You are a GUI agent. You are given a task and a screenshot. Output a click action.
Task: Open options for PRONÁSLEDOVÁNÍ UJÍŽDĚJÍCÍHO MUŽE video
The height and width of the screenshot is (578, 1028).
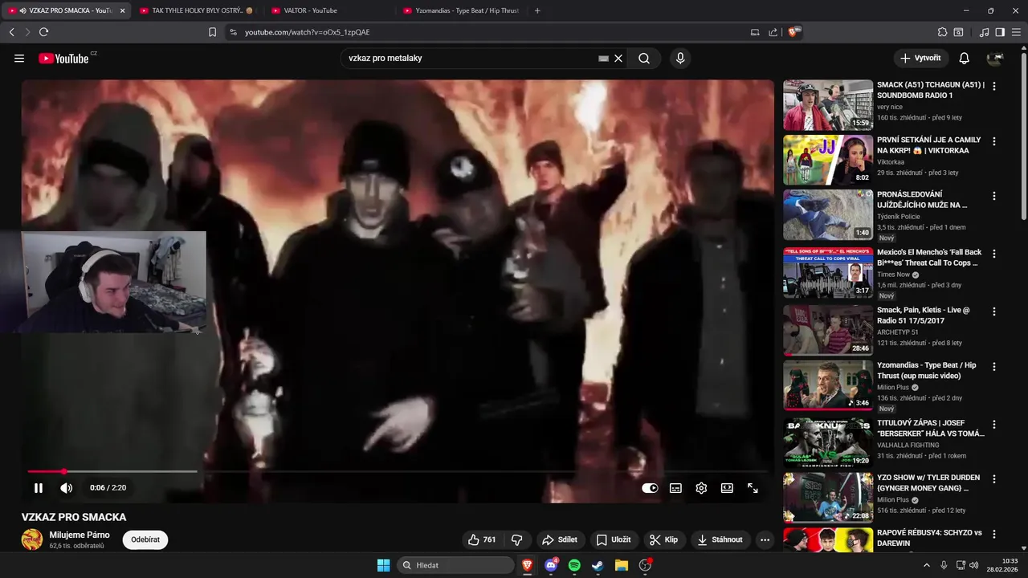(x=994, y=196)
